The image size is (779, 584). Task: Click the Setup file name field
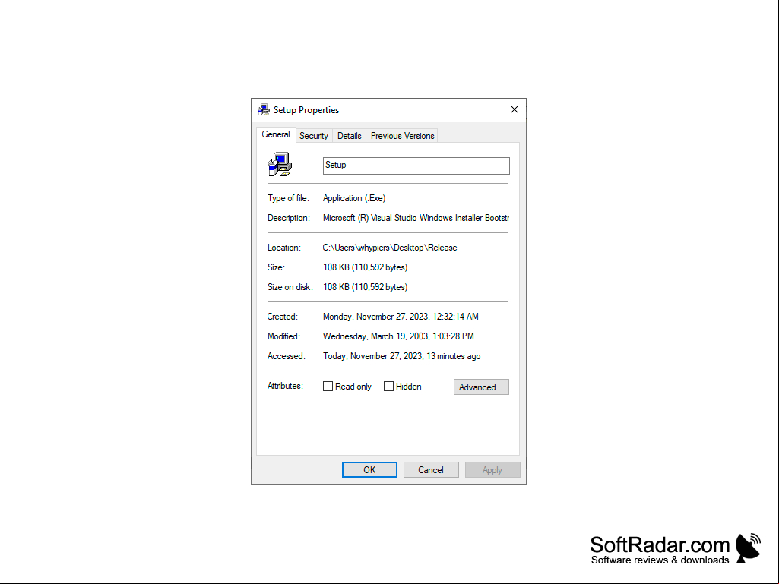(416, 166)
